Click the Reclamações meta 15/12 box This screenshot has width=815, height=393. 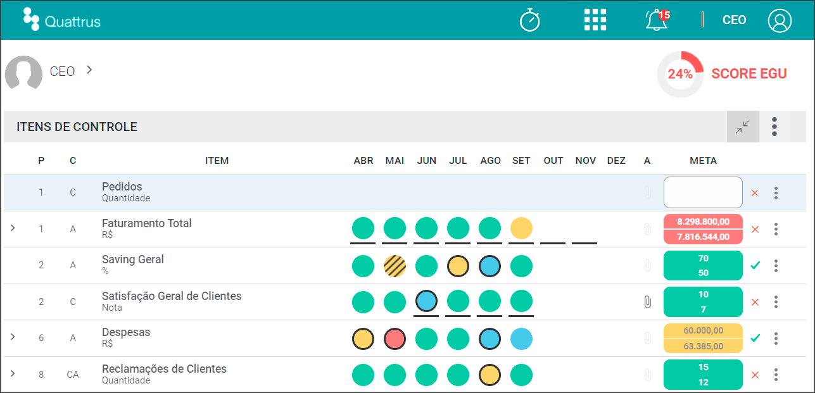pos(703,375)
